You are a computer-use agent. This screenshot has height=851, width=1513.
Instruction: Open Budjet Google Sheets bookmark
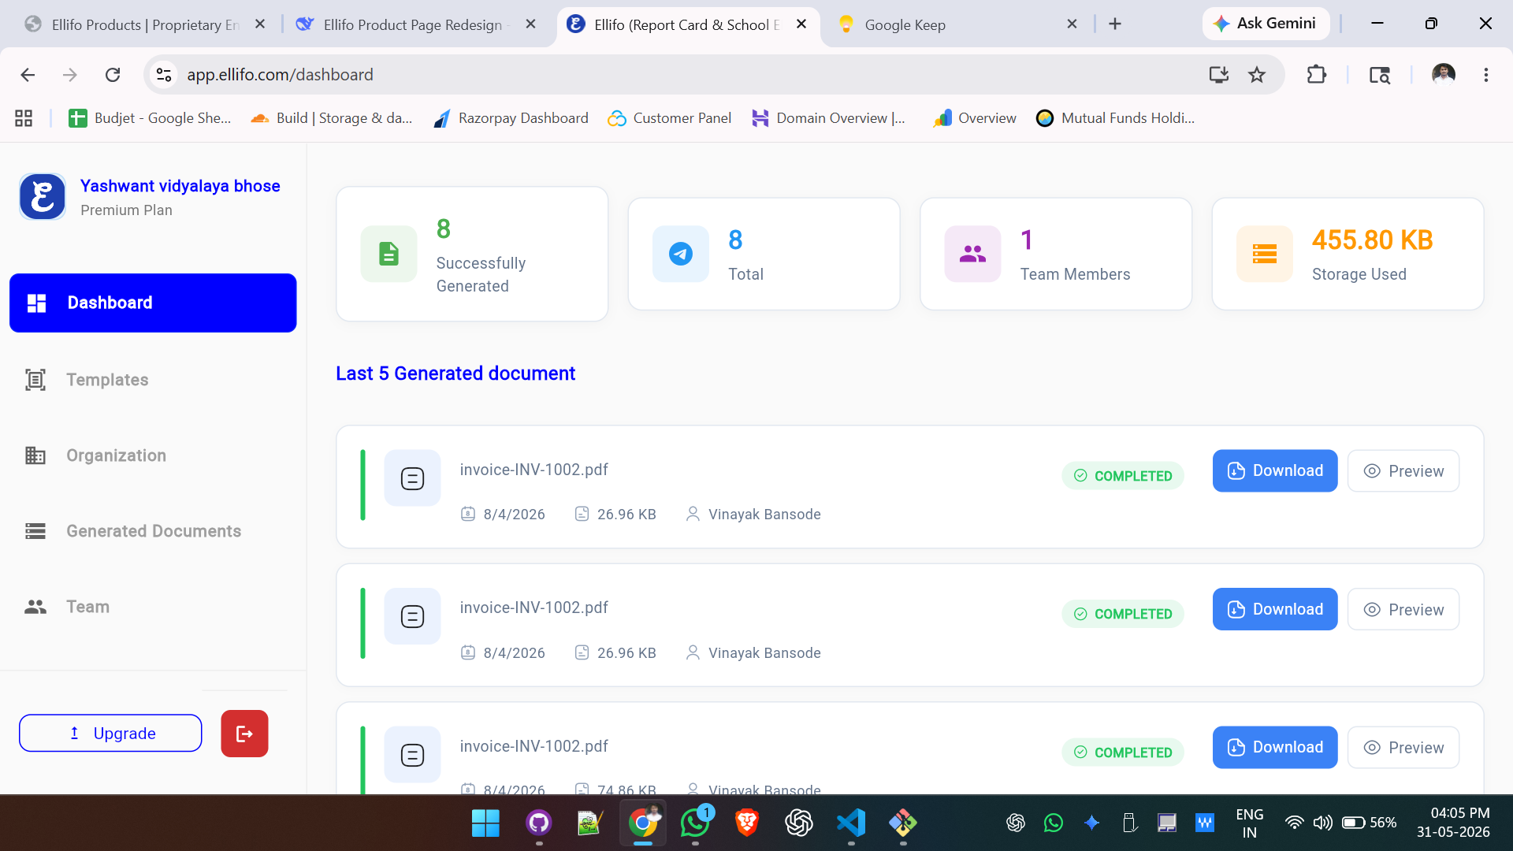[150, 118]
